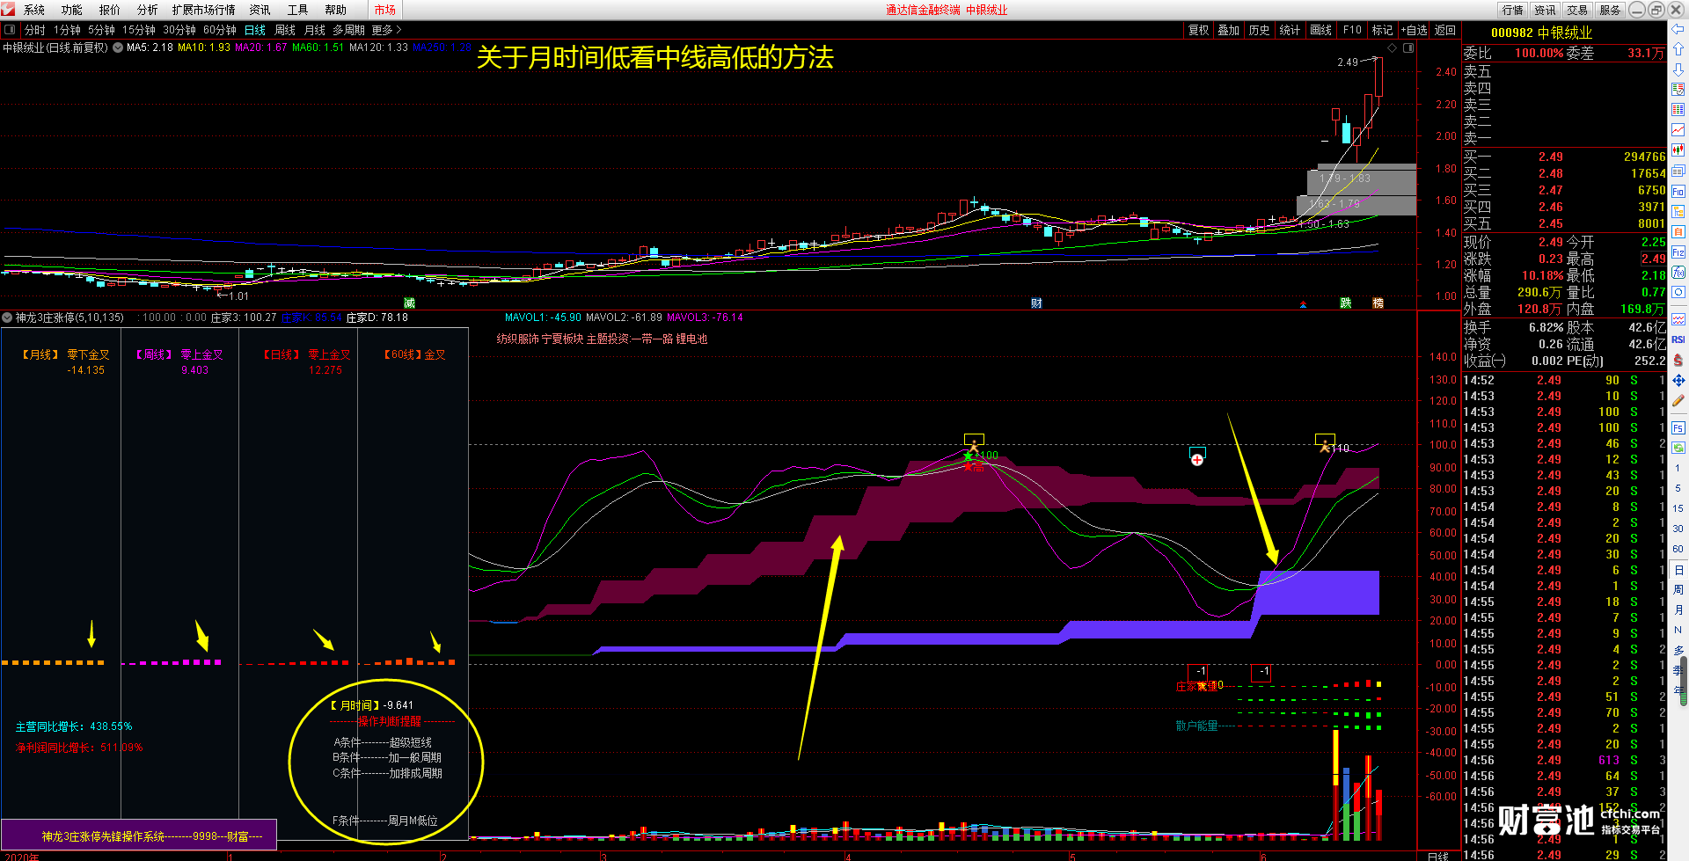Screen dimensions: 1689x861
Task: Select N-day period in right sidebar
Action: [1678, 630]
